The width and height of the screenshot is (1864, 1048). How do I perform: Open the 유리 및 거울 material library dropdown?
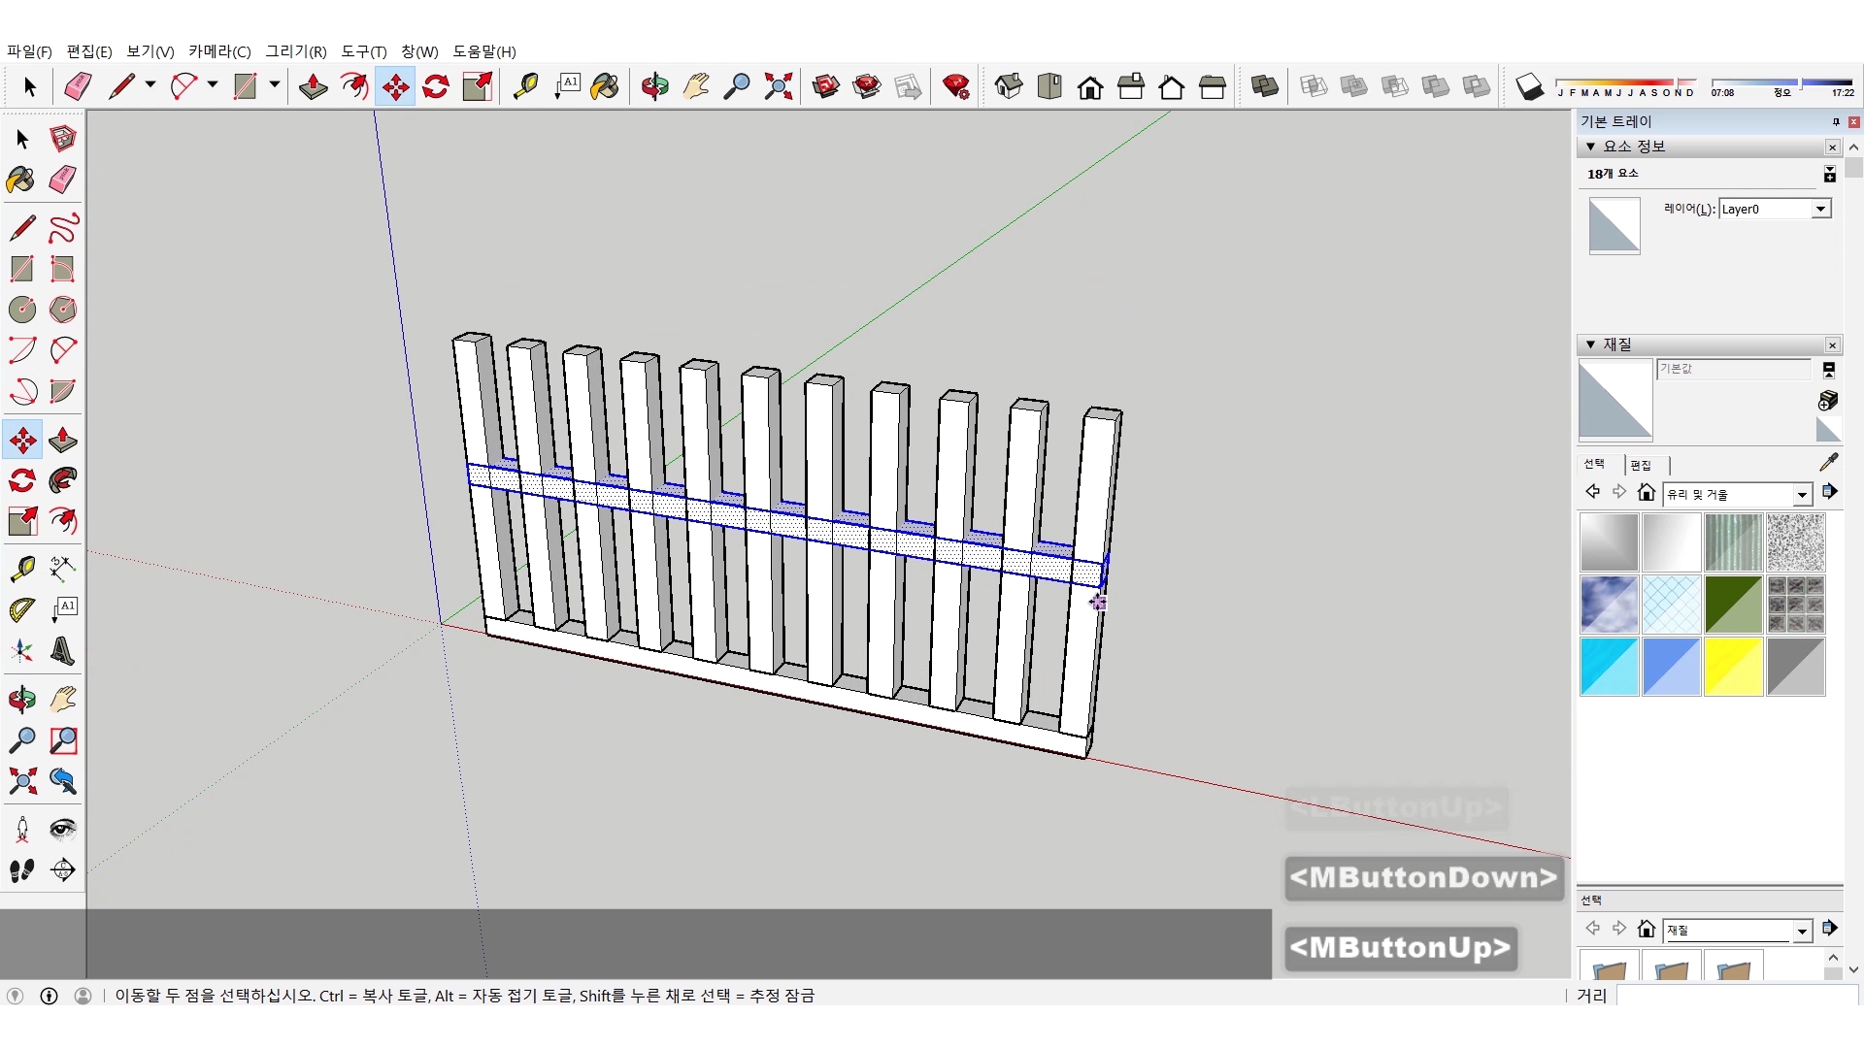coord(1802,494)
